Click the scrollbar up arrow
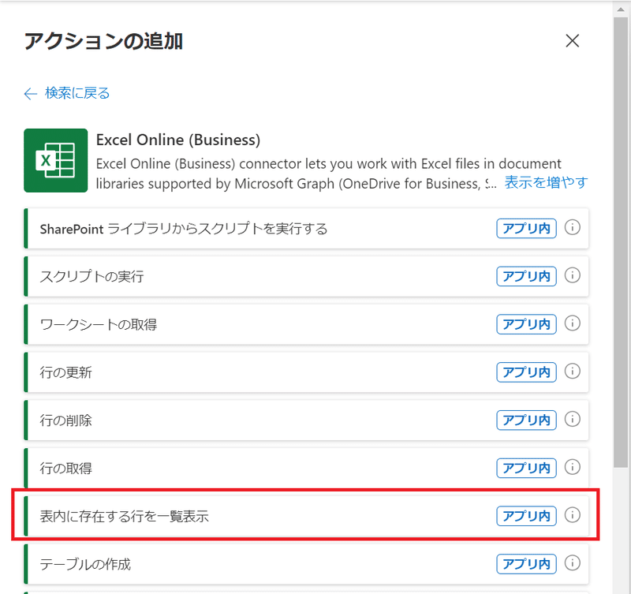Viewport: 631px width, 594px height. 621,9
